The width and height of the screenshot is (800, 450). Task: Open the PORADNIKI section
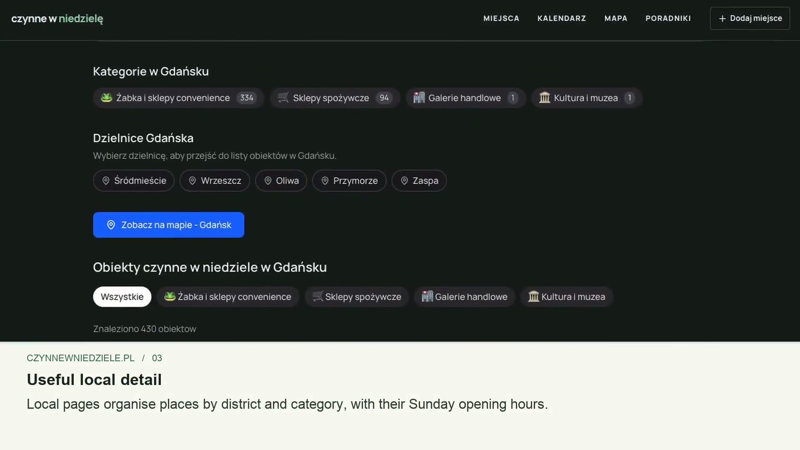(668, 18)
